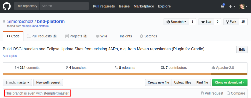
Task: Click the Add topics link
Action: pyautogui.click(x=10, y=56)
